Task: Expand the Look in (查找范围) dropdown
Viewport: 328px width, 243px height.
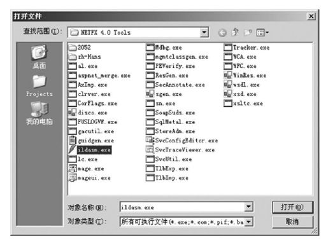Action: [x=204, y=32]
